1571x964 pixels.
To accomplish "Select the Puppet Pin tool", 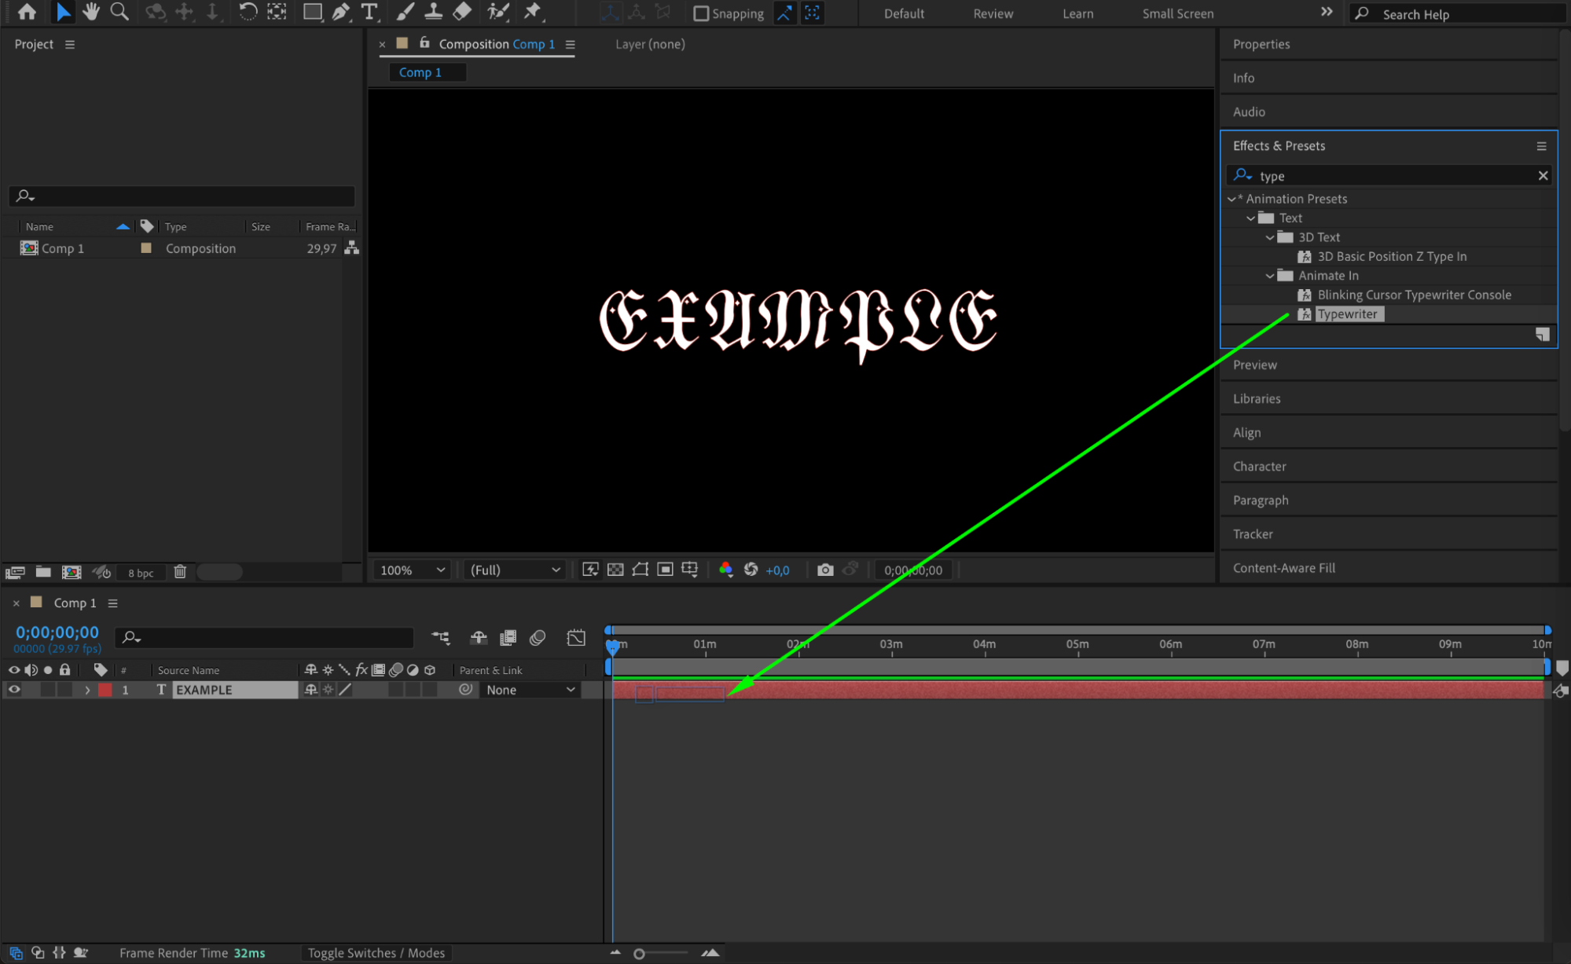I will pyautogui.click(x=533, y=12).
